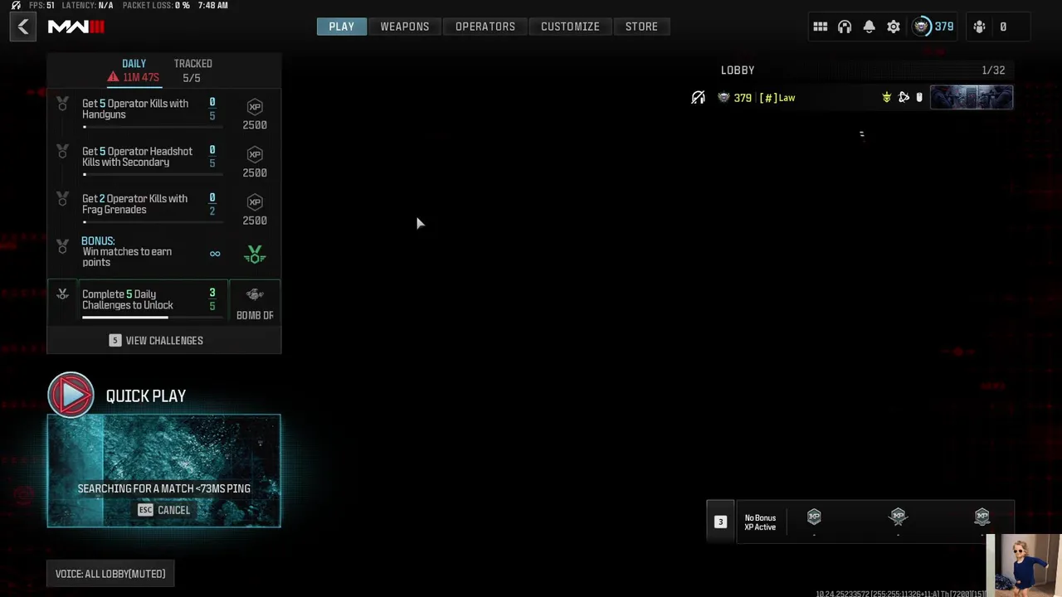Click the MW III logo
This screenshot has height=597, width=1062.
(x=76, y=27)
